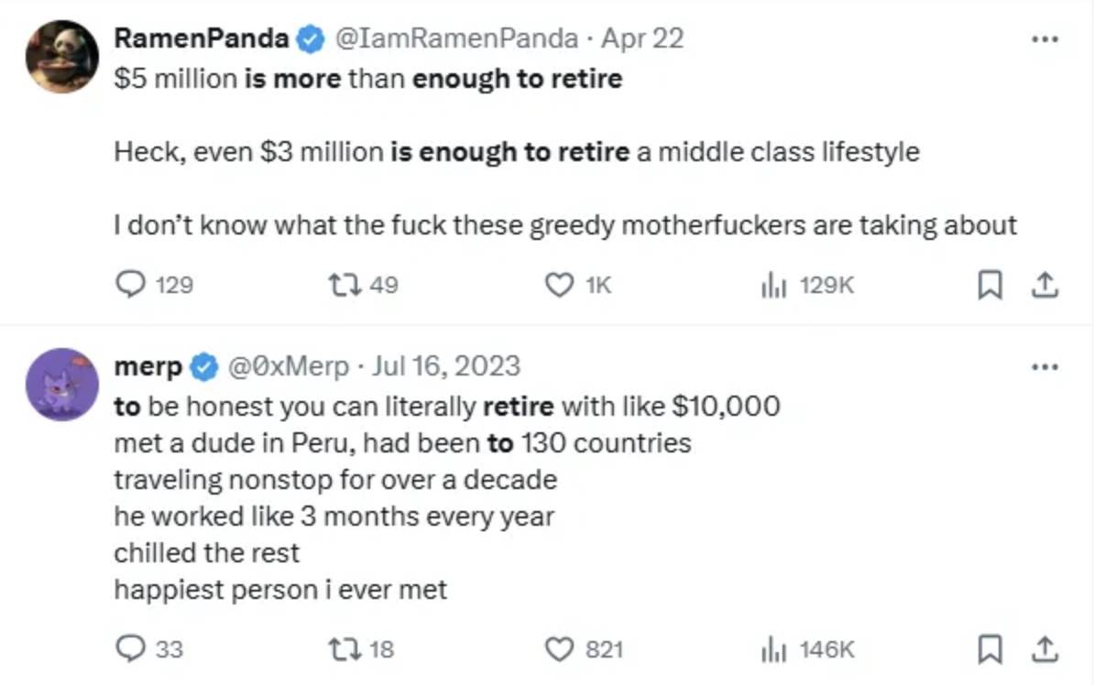Open RamenPanda's panda profile picture
The height and width of the screenshot is (685, 1094).
coord(62,57)
